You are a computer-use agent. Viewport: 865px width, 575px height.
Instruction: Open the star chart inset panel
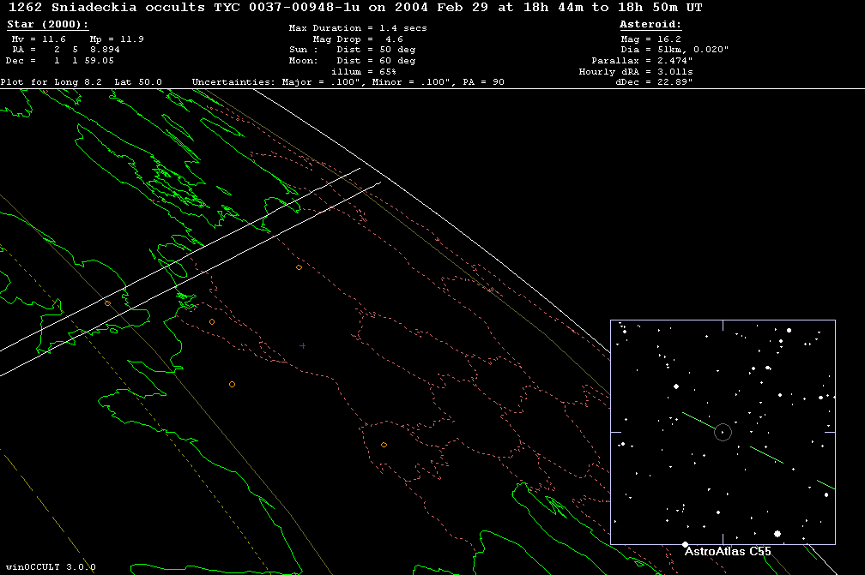tap(723, 432)
